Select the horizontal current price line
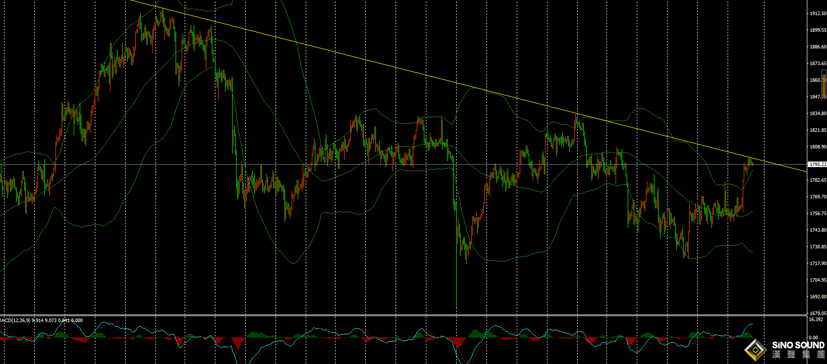The image size is (827, 364). (x=353, y=165)
